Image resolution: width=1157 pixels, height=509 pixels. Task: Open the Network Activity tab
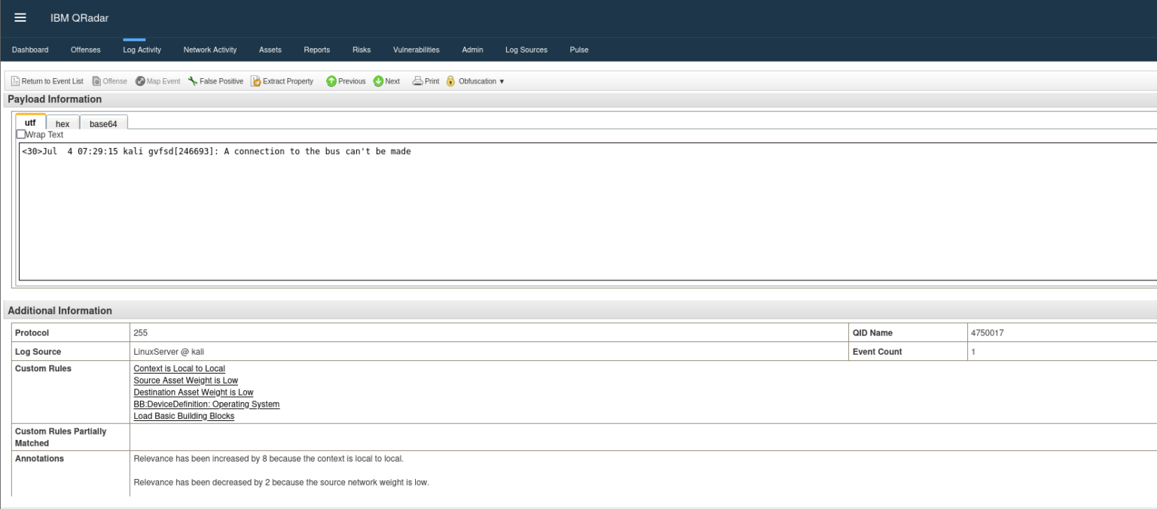pos(210,50)
